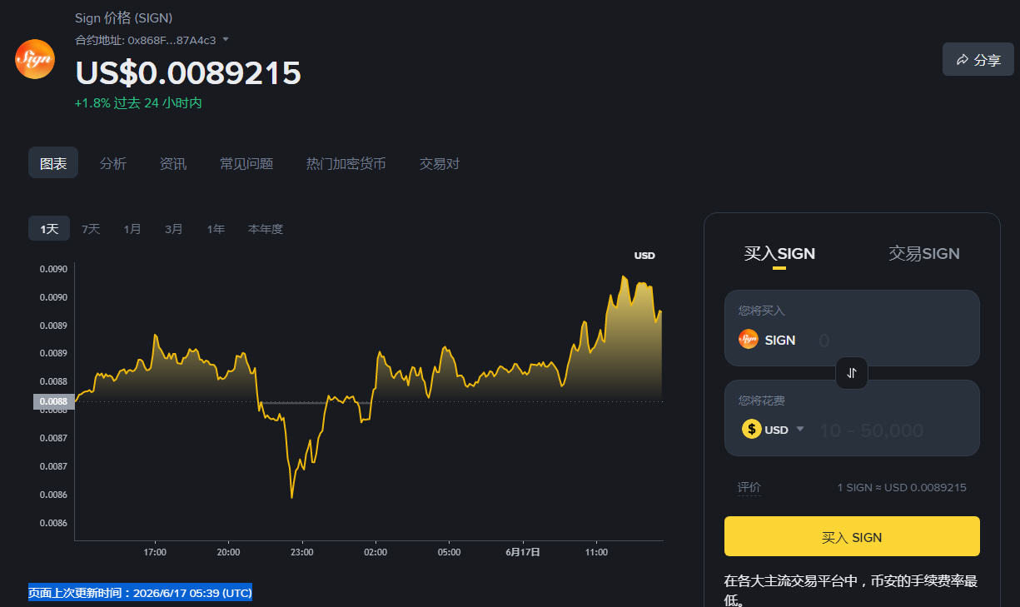Click the Sign coin logo

pos(35,59)
